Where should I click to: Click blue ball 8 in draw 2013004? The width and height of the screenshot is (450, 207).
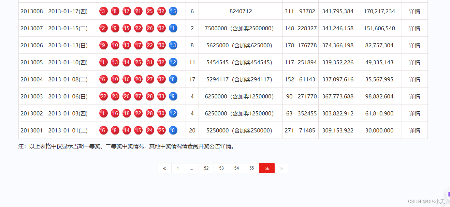click(173, 79)
